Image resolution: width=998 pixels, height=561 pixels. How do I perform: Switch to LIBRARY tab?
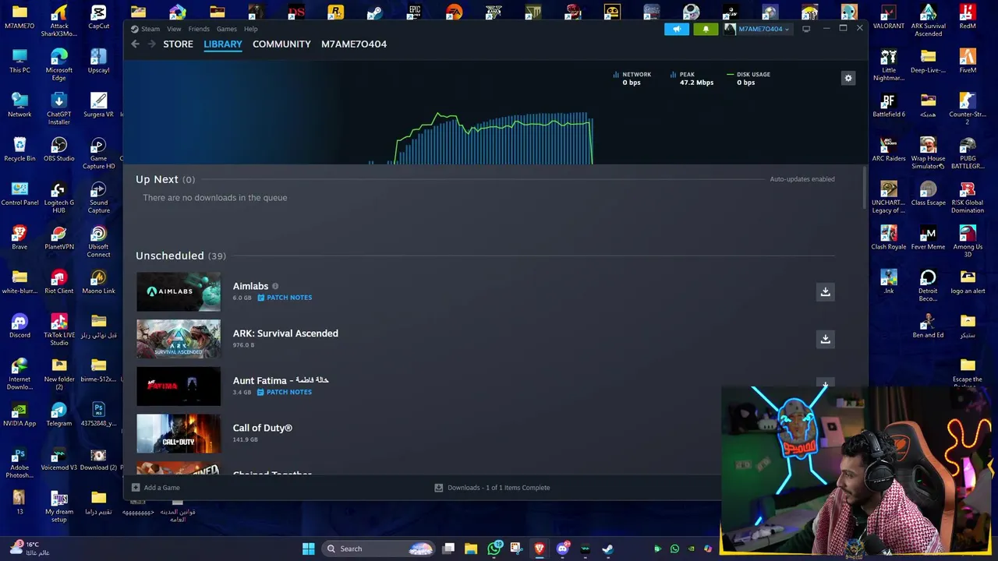223,44
